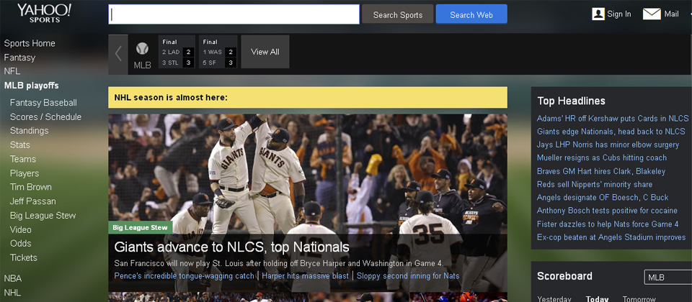Open Reds sell Nipperts' minority share
Image resolution: width=692 pixels, height=302 pixels.
tap(595, 185)
